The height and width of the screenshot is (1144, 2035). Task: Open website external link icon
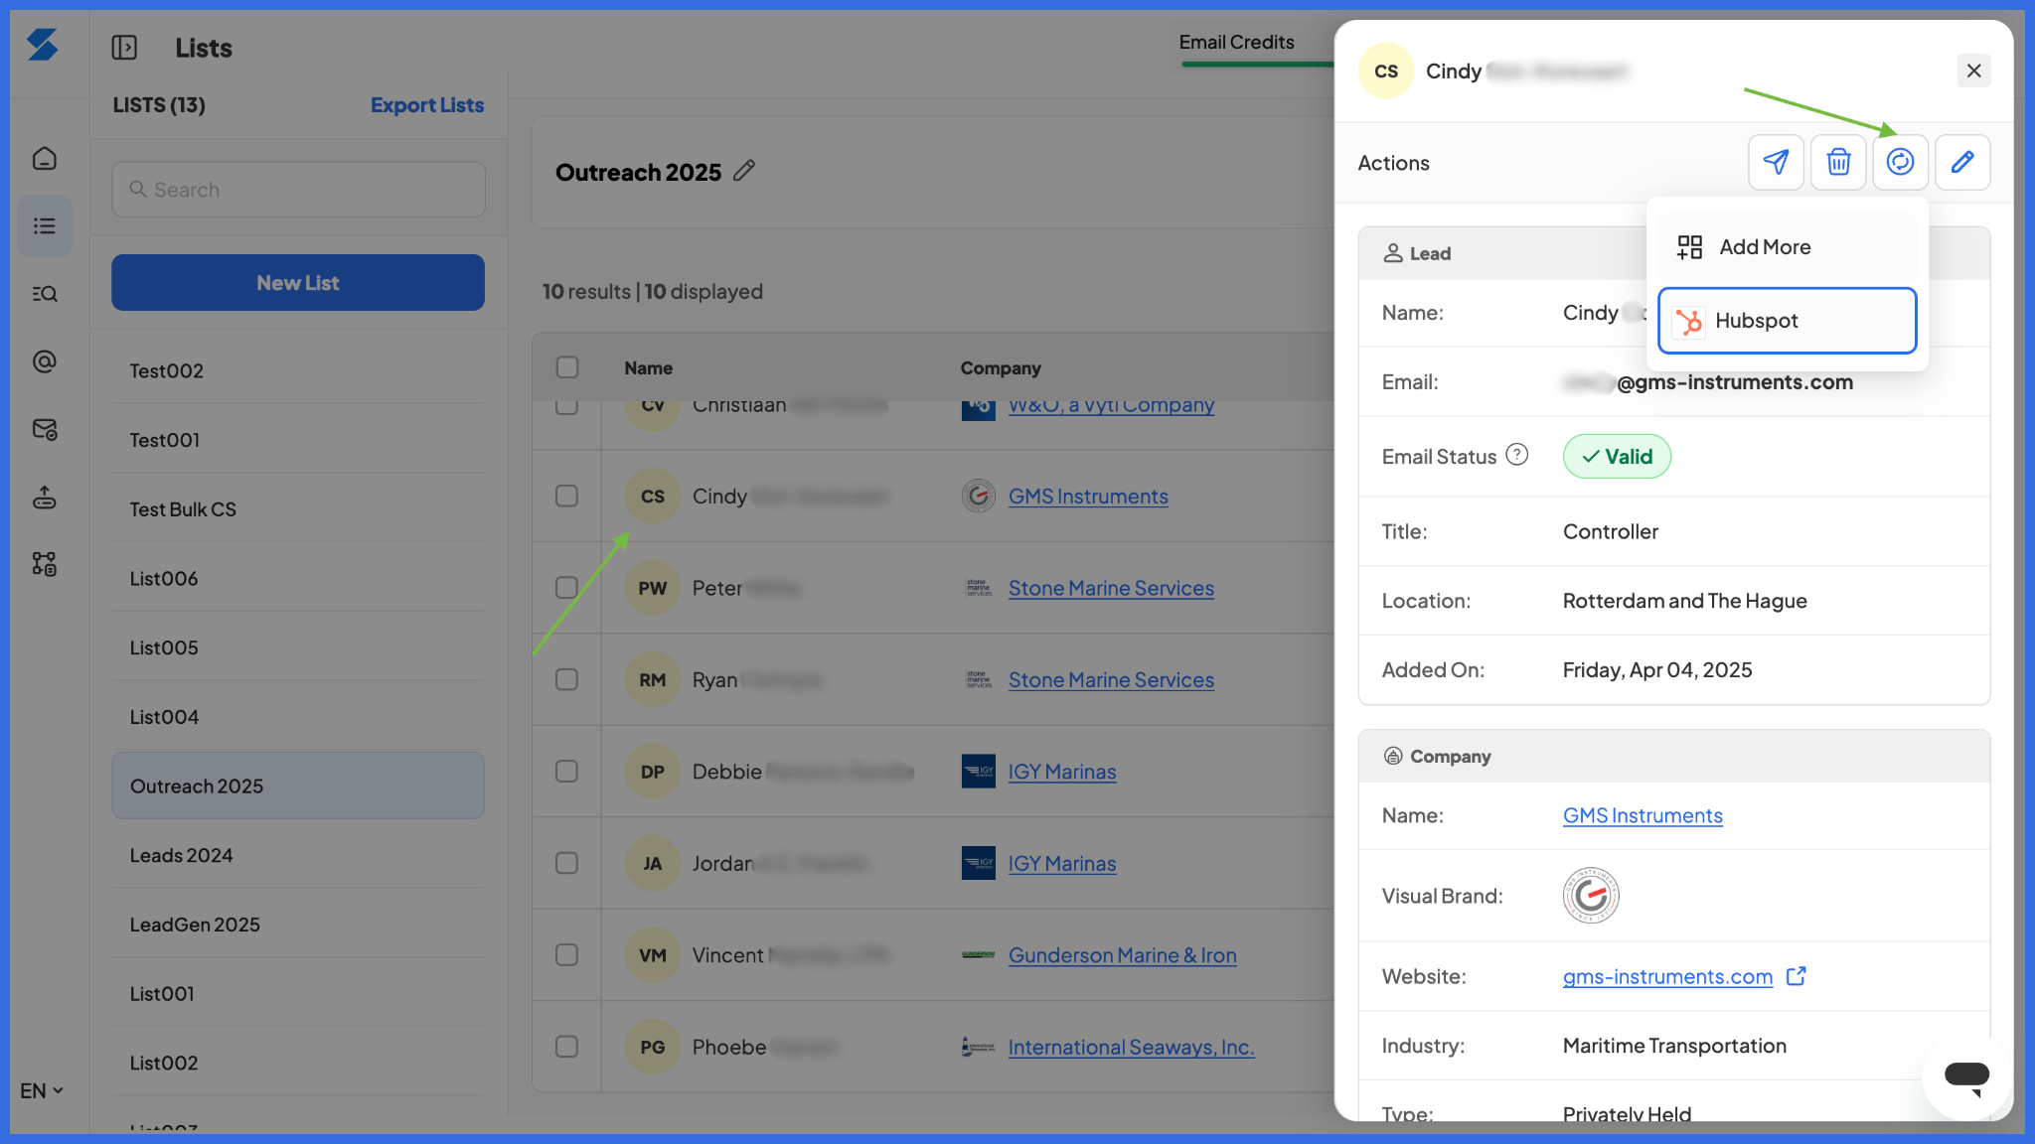1796,976
